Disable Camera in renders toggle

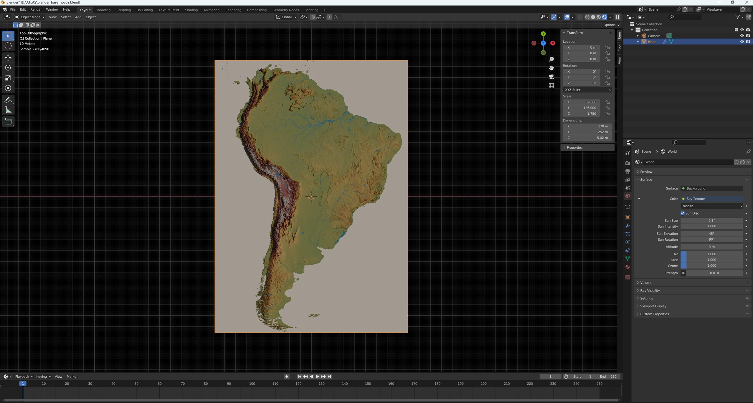pos(748,36)
